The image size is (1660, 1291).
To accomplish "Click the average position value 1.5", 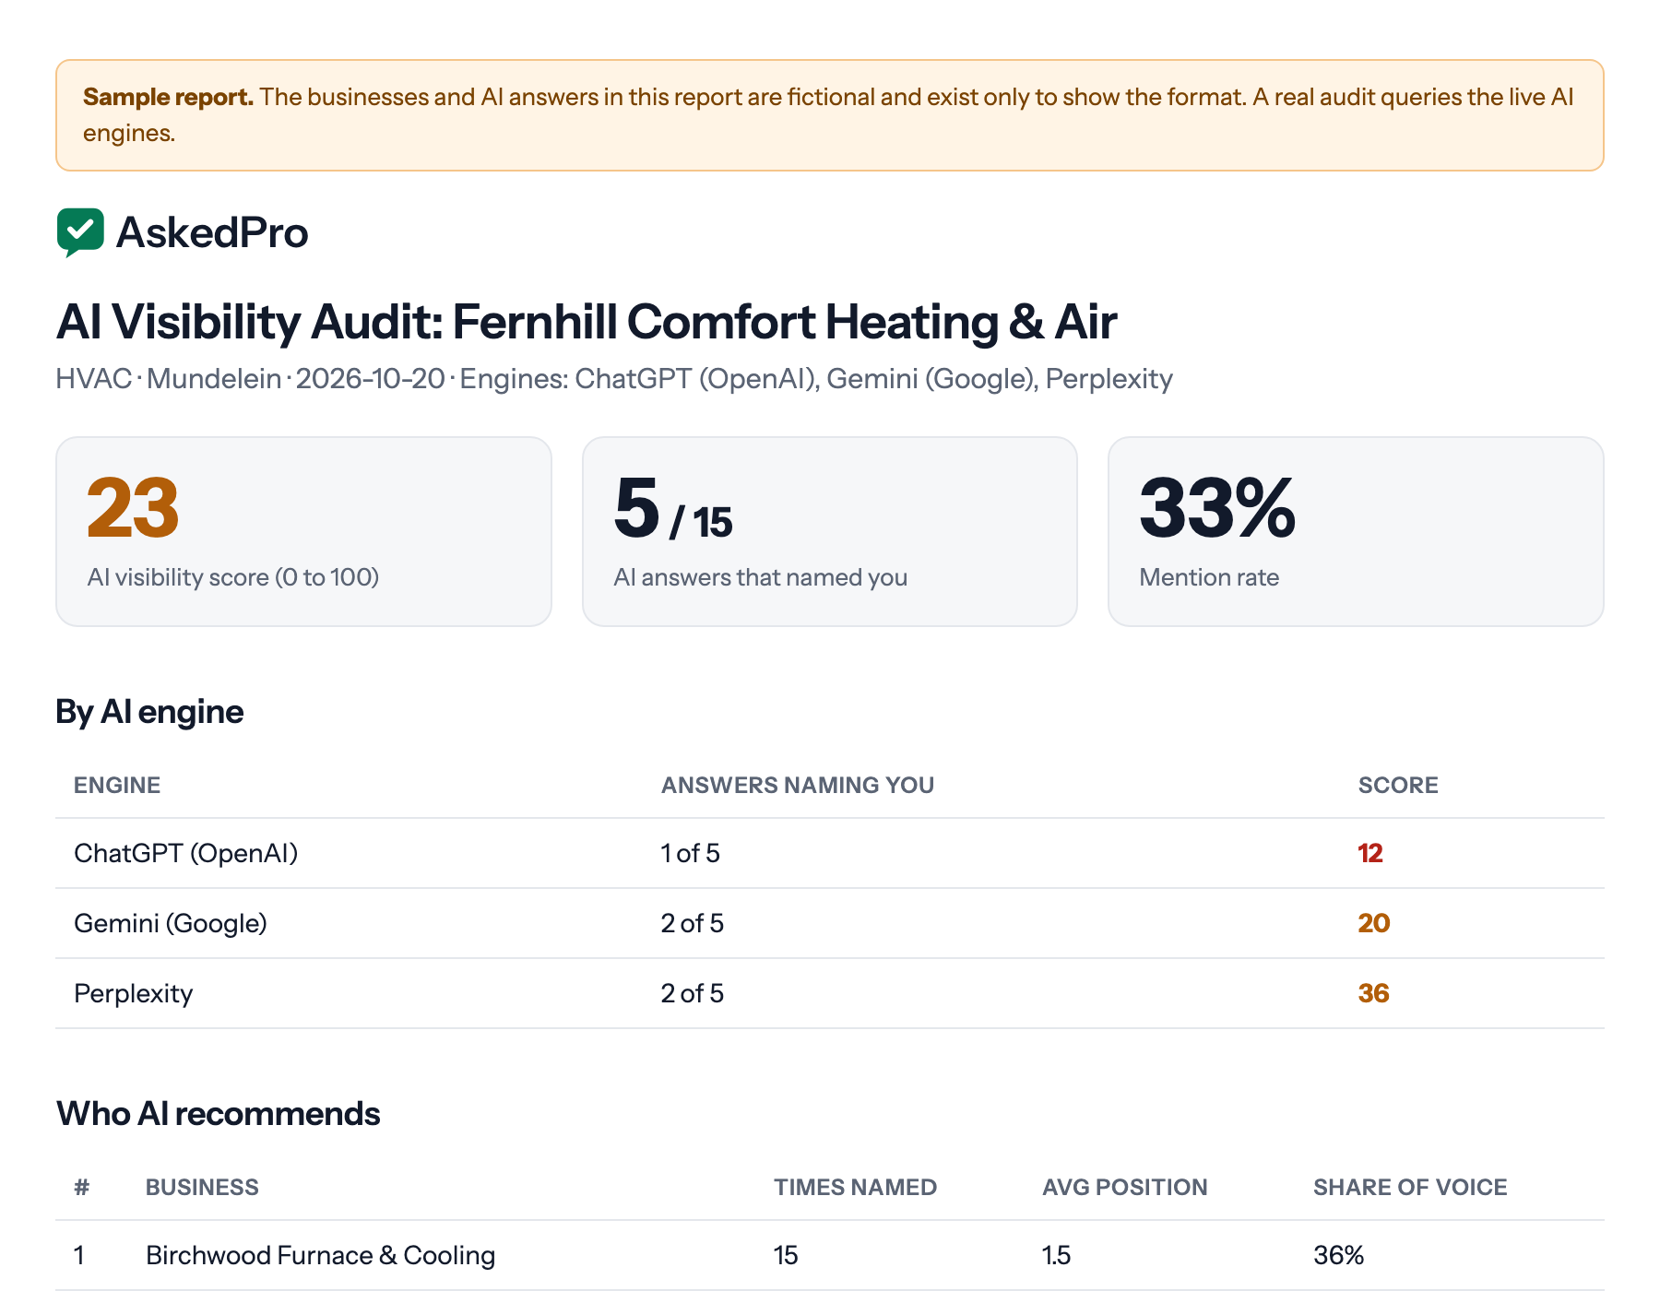I will point(1056,1255).
